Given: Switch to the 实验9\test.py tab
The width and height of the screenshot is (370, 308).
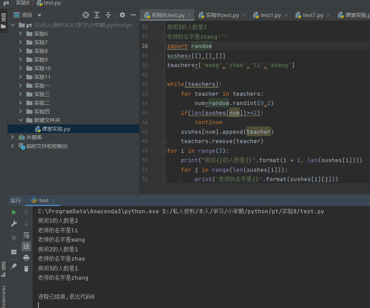Looking at the screenshot, I should [x=222, y=15].
